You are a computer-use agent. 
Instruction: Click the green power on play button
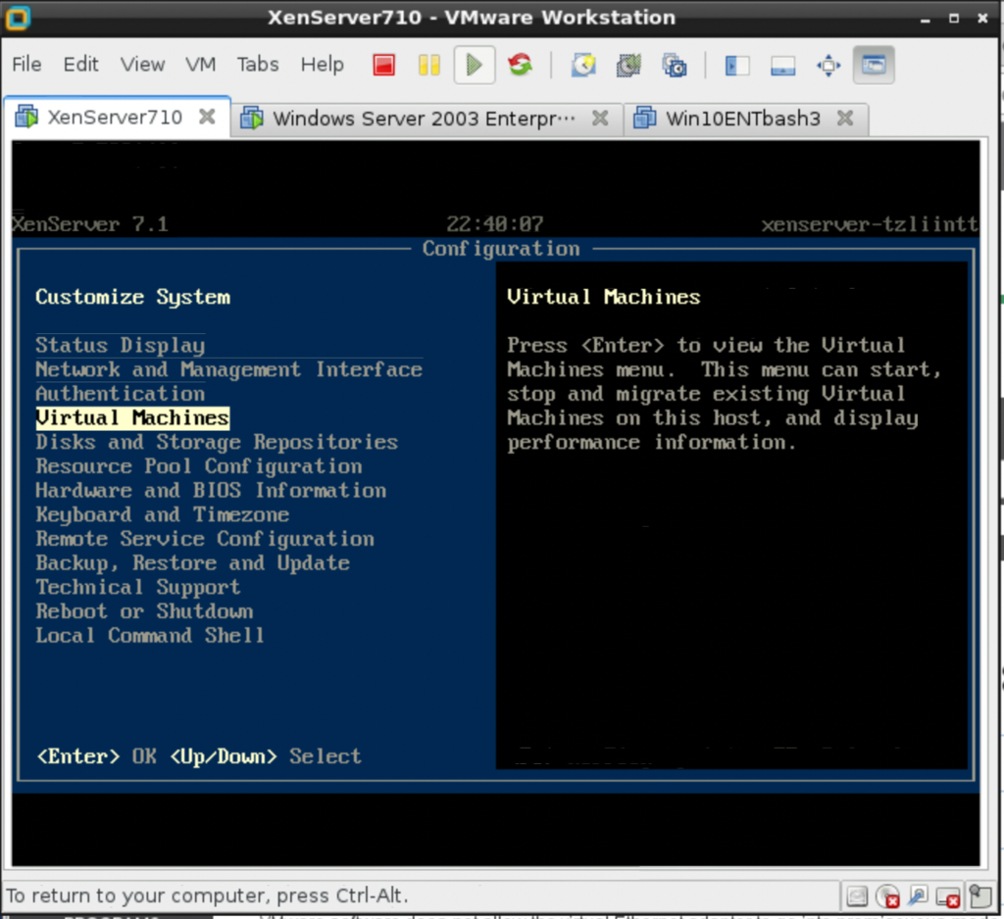(475, 66)
